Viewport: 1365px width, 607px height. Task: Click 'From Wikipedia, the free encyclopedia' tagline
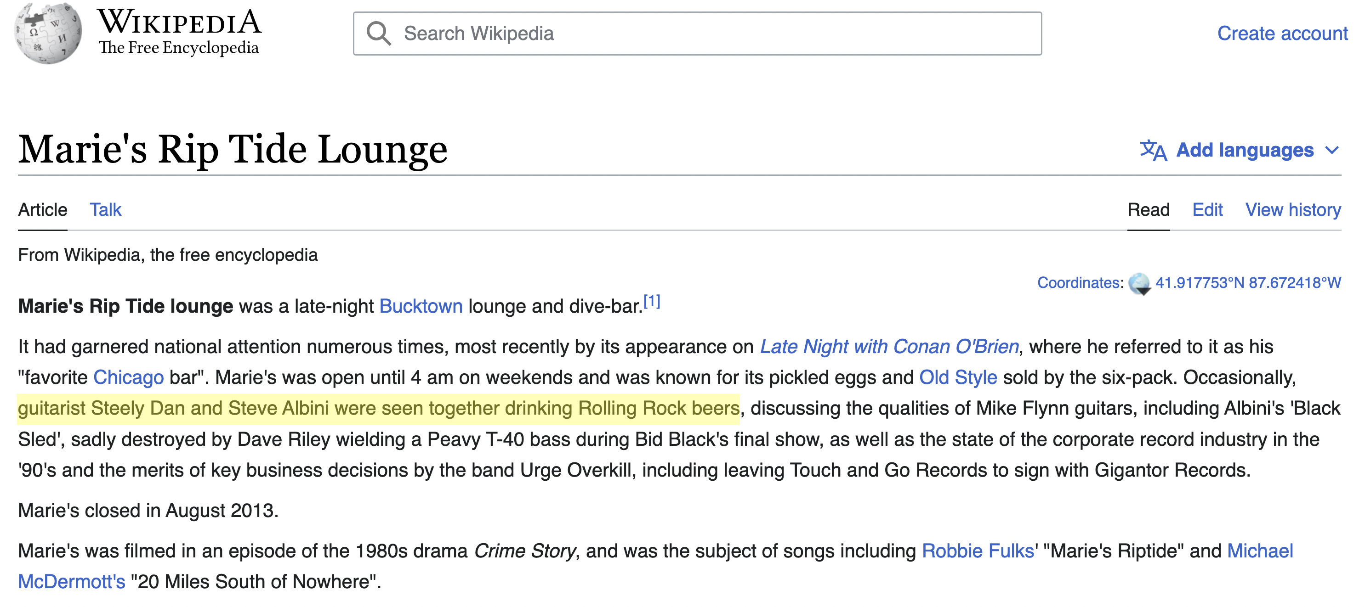coord(168,255)
